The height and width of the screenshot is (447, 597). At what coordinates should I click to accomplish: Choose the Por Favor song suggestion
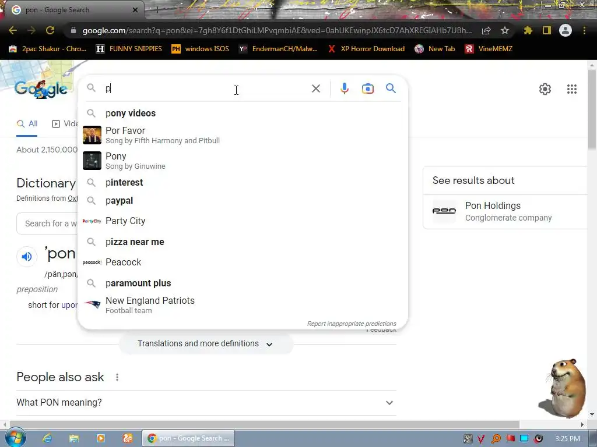point(243,135)
